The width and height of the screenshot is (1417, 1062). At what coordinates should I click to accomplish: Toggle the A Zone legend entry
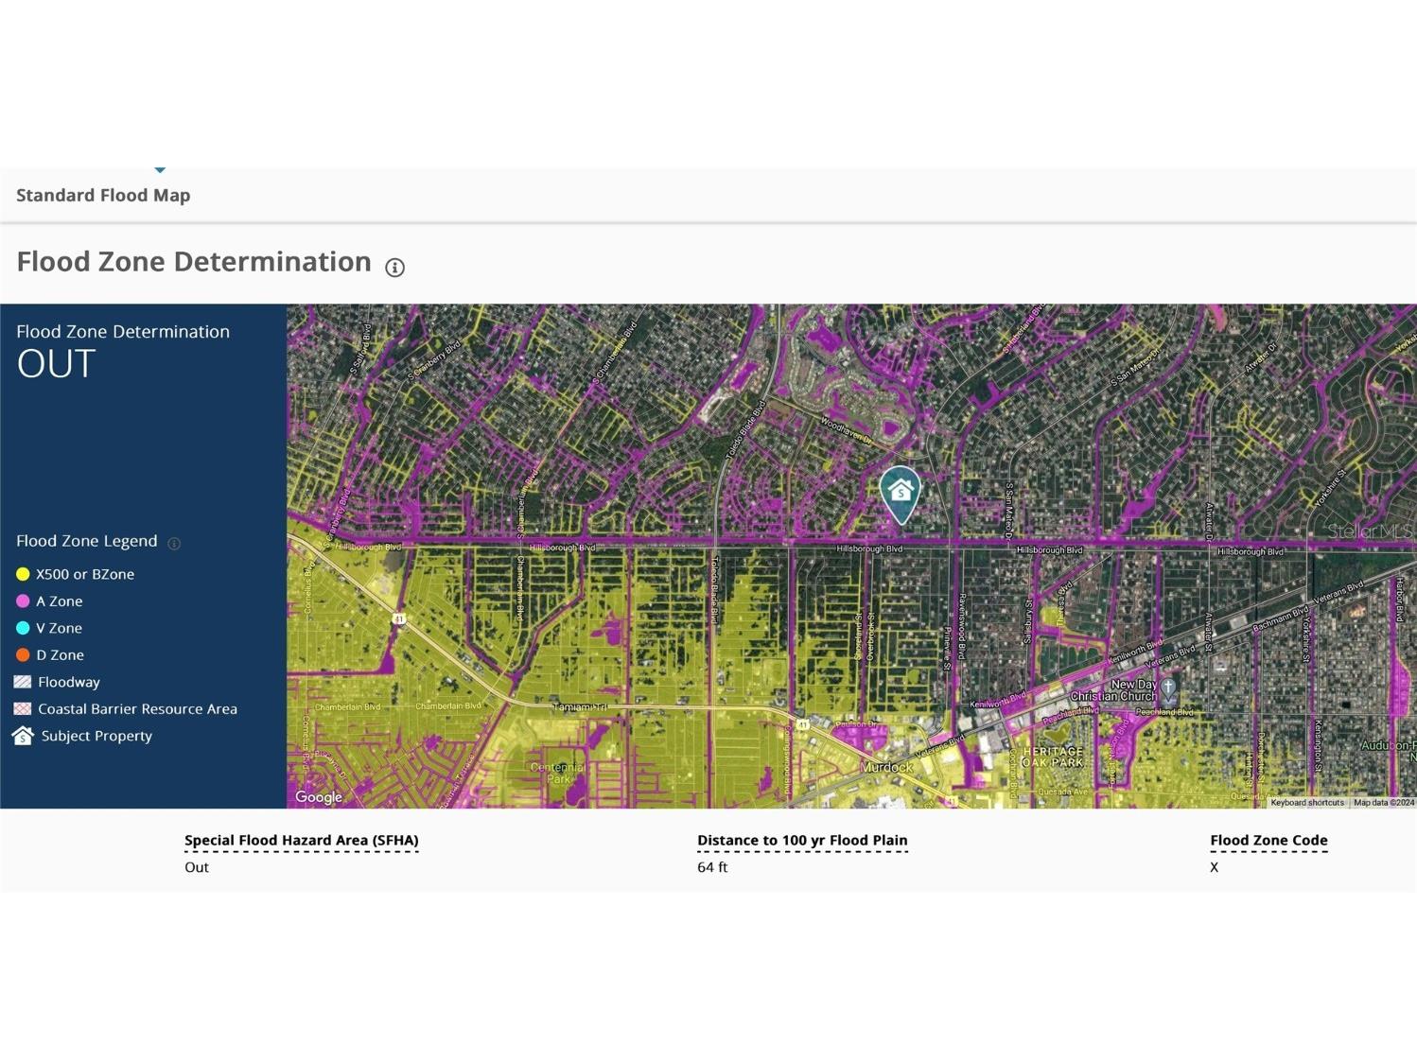click(x=21, y=601)
